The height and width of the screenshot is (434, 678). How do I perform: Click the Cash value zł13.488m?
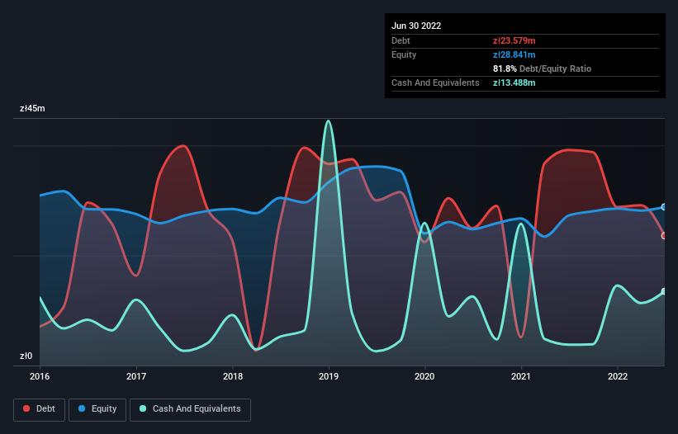click(514, 83)
